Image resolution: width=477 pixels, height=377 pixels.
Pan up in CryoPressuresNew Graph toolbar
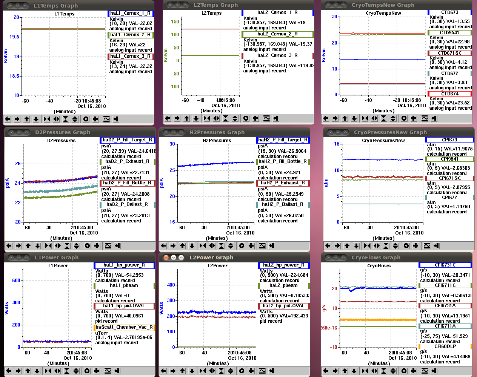click(347, 246)
